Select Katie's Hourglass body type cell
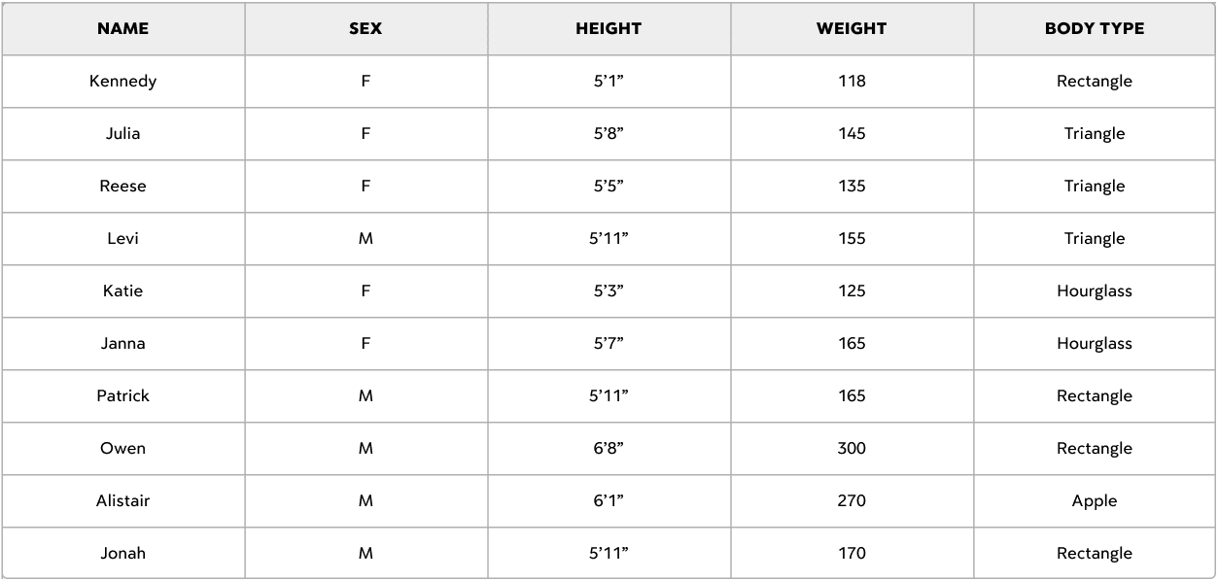Viewport: 1218px width, 581px height. (1095, 291)
